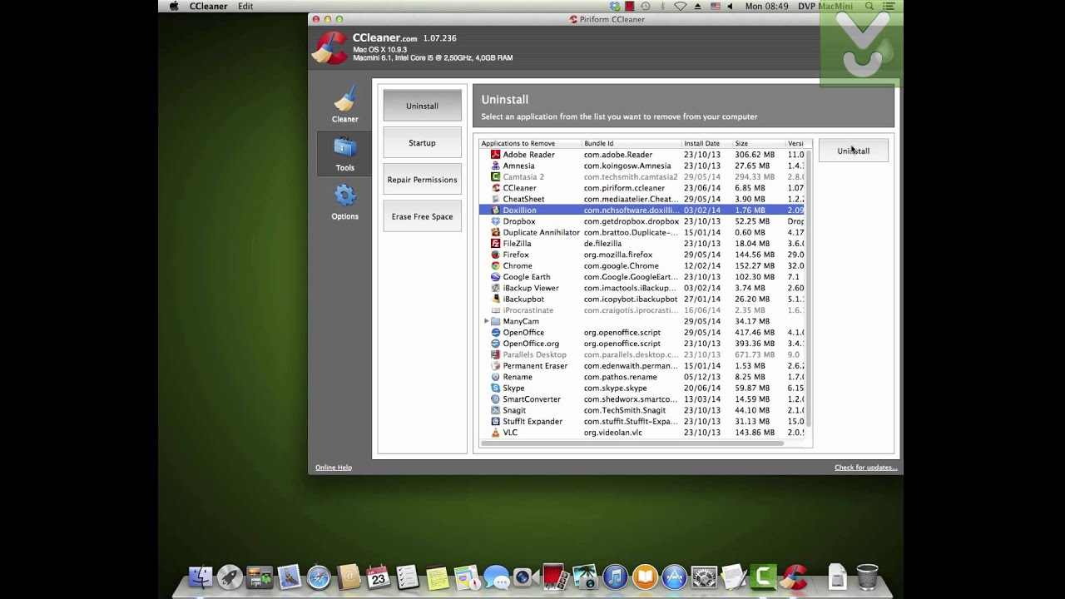Viewport: 1065px width, 599px height.
Task: Select the Uninstall tab in Tools
Action: pyautogui.click(x=422, y=106)
